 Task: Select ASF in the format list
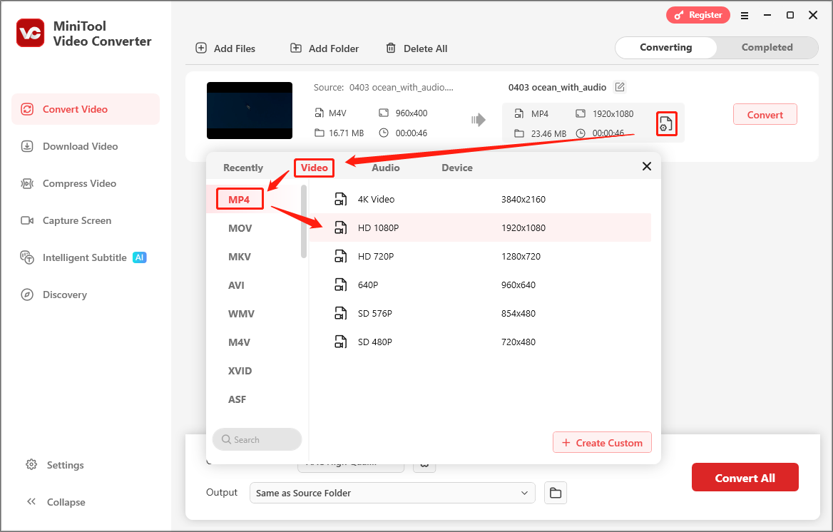pos(237,399)
